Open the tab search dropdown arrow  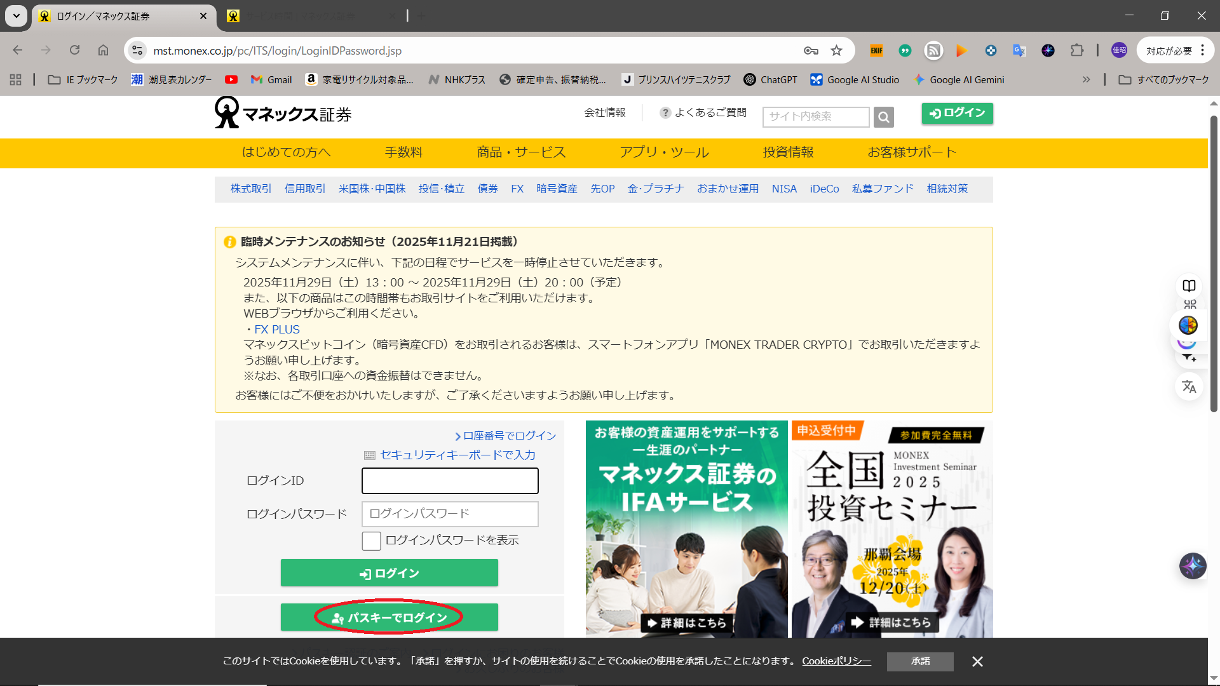click(17, 16)
